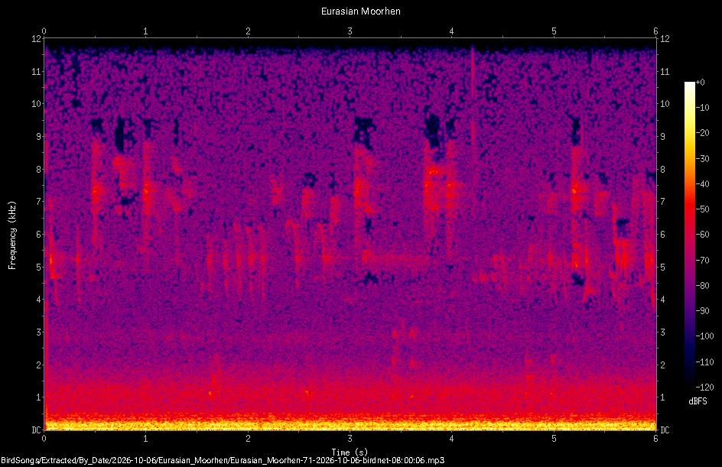
Task: Click "8" on the left frequency axis
Action: coord(38,170)
